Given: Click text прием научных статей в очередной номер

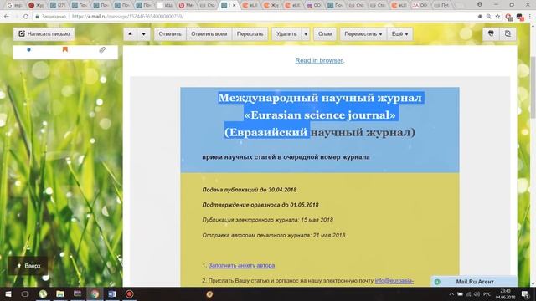Looking at the screenshot, I should click(x=286, y=157).
